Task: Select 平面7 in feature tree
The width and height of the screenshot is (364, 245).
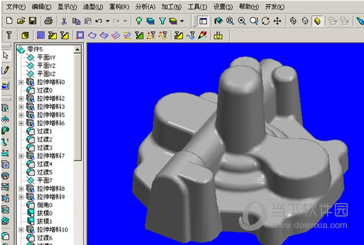Action: 45,181
